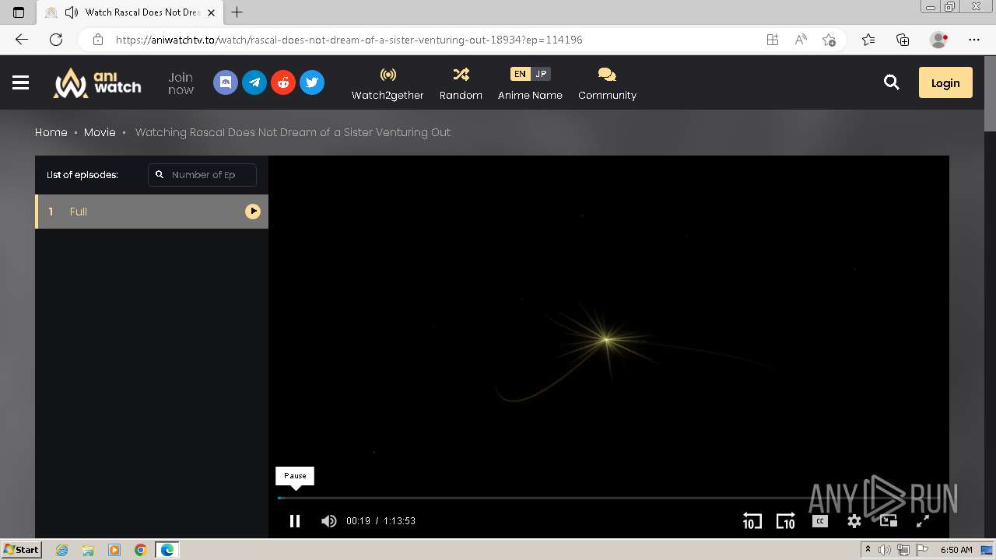This screenshot has height=560, width=996.
Task: Open the Reddit community link
Action: point(283,82)
